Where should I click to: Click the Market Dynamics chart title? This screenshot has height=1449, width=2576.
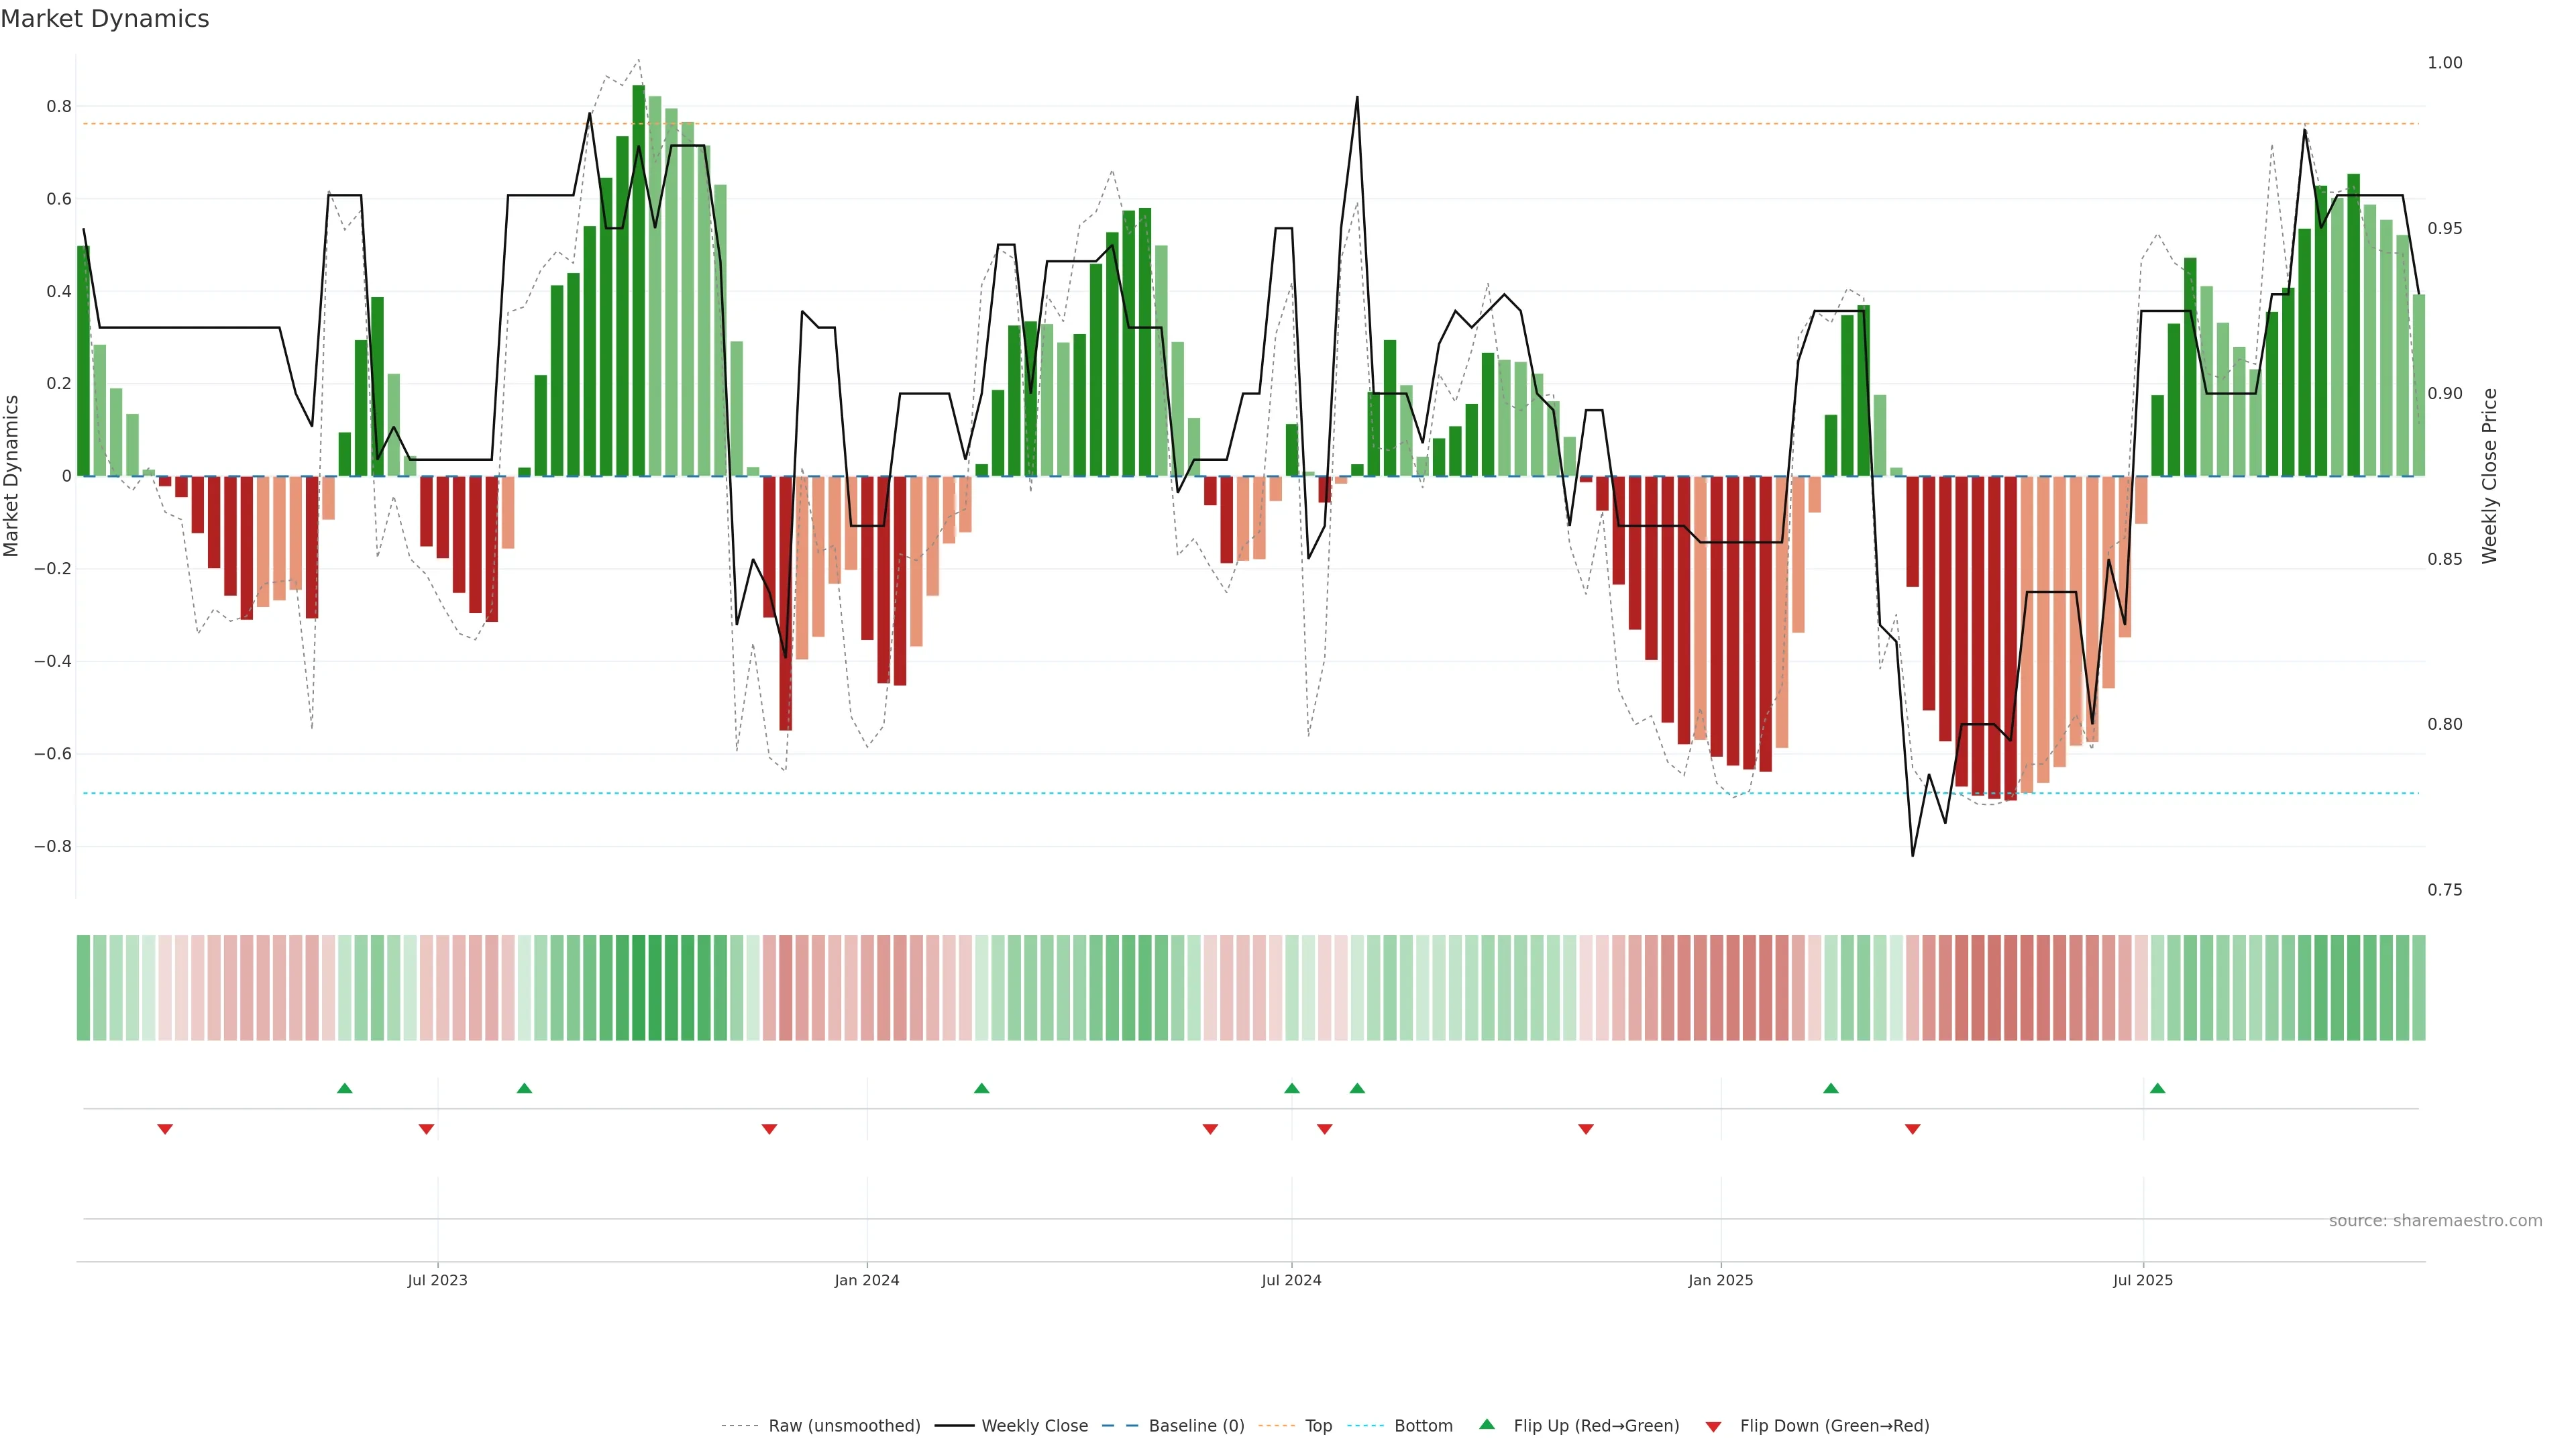coord(105,19)
